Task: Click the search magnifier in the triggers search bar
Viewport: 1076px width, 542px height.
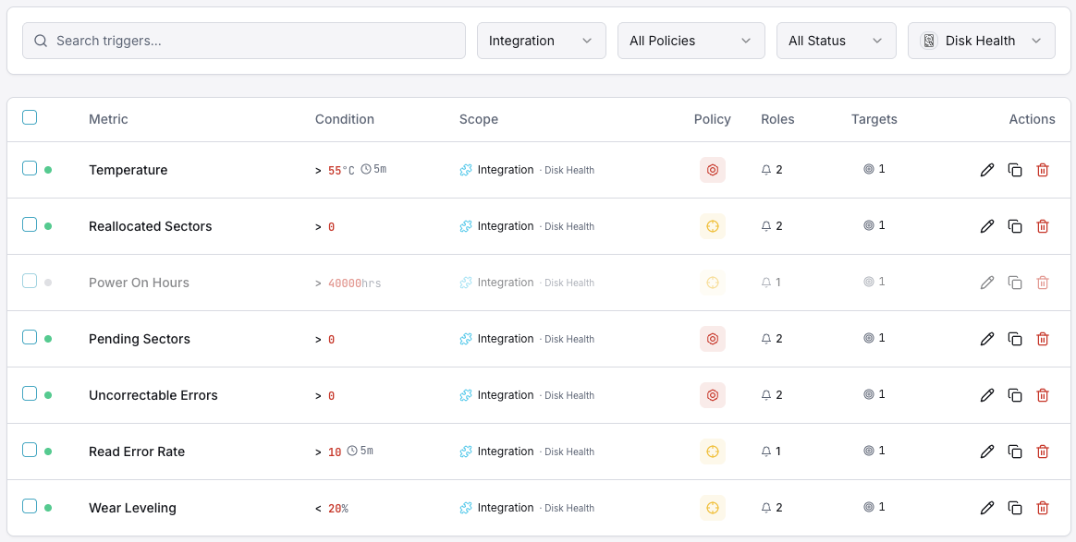Action: tap(41, 41)
